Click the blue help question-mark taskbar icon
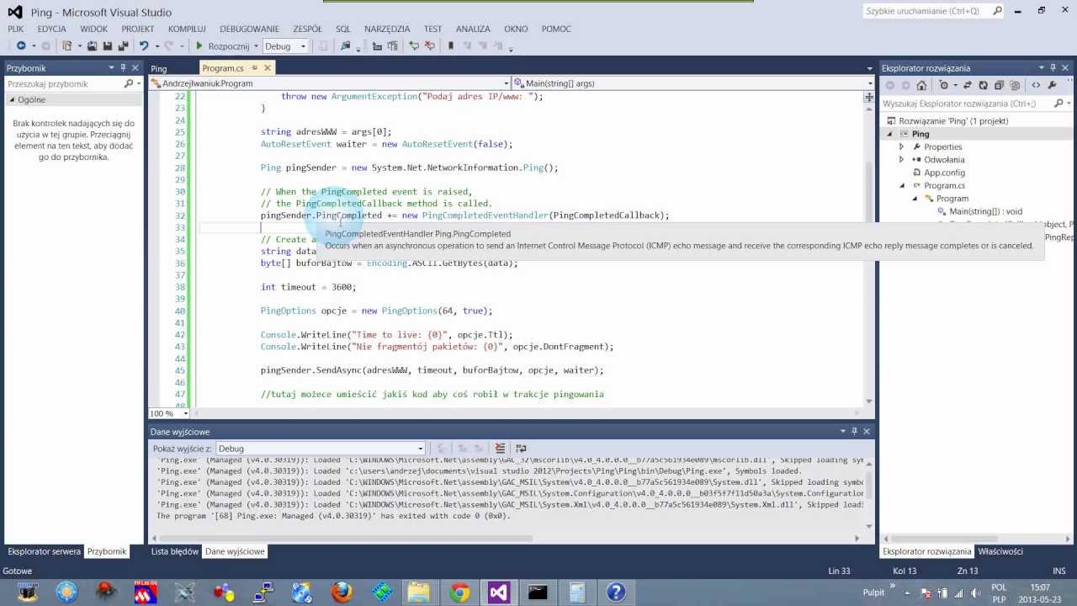 [616, 593]
